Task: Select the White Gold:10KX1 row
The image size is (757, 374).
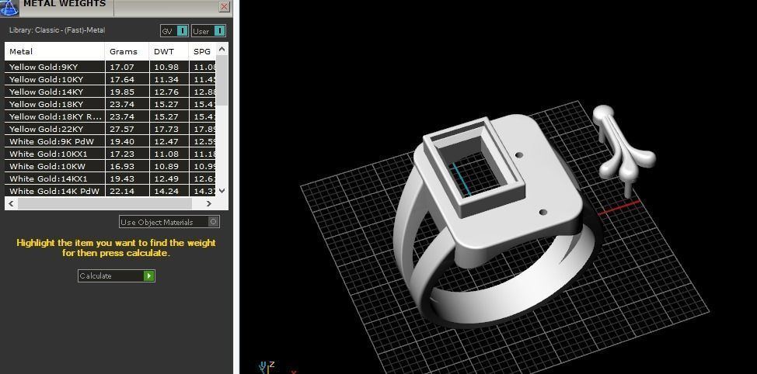Action: click(110, 154)
